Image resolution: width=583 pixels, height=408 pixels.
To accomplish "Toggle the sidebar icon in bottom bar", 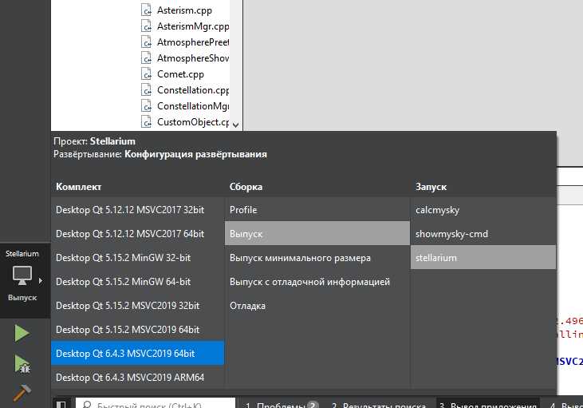I will [x=61, y=405].
